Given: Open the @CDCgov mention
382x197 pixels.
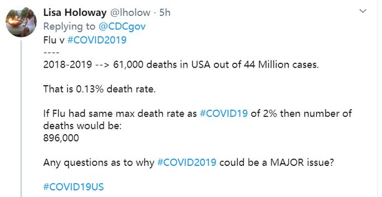Looking at the screenshot, I should coord(122,27).
